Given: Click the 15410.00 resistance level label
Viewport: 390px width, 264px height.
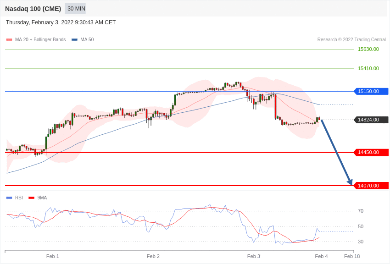Looking at the screenshot, I should point(368,69).
